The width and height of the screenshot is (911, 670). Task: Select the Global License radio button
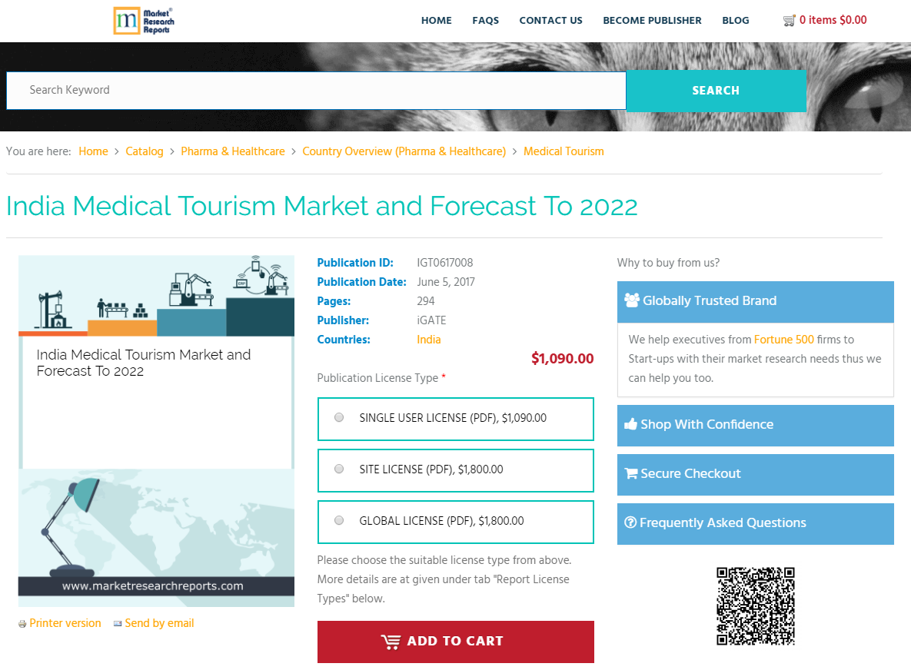339,521
